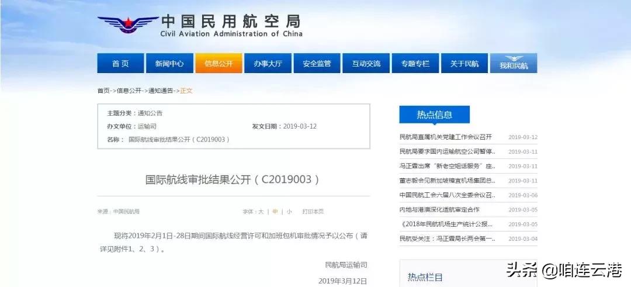Go to 安全监管 navigation tab
The image size is (631, 287).
coord(317,63)
